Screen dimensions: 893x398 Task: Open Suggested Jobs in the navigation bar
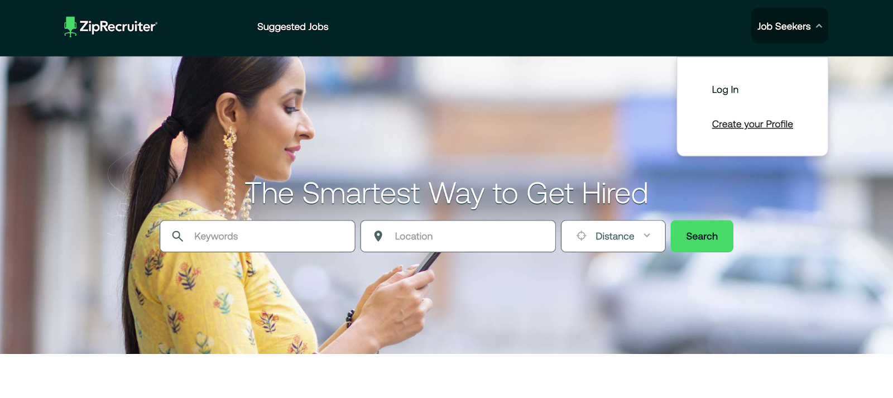pos(292,27)
